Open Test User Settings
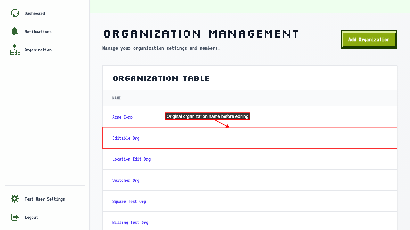This screenshot has height=230, width=410. coord(45,199)
